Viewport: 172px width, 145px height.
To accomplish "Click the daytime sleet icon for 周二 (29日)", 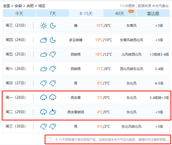I will [x=43, y=112].
